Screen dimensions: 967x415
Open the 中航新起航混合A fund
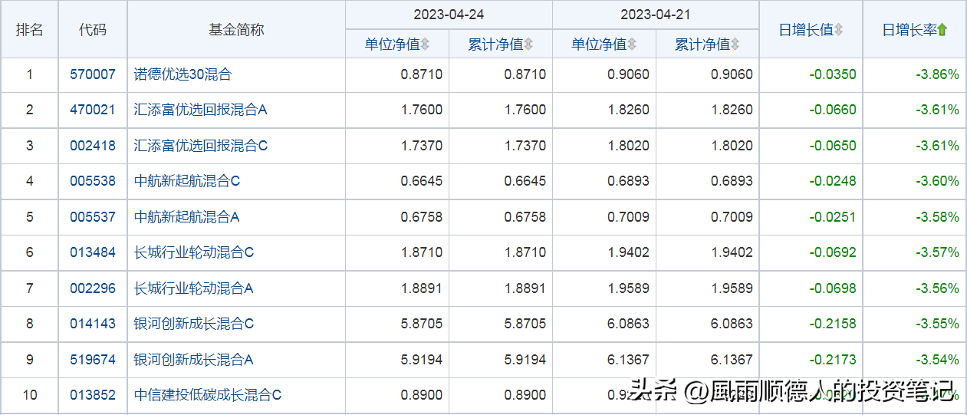point(187,217)
